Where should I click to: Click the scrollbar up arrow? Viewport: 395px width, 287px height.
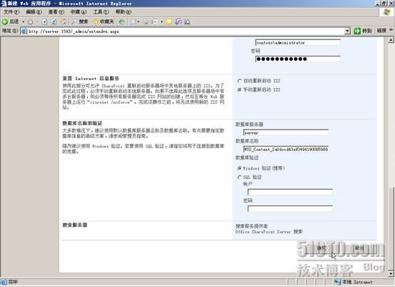click(391, 40)
